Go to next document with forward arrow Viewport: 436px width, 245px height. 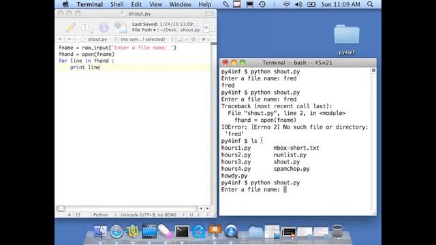(69, 39)
